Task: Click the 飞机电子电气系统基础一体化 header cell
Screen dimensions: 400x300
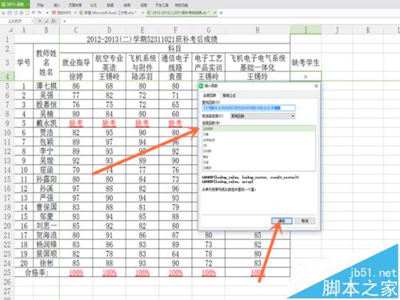Action: (x=258, y=62)
